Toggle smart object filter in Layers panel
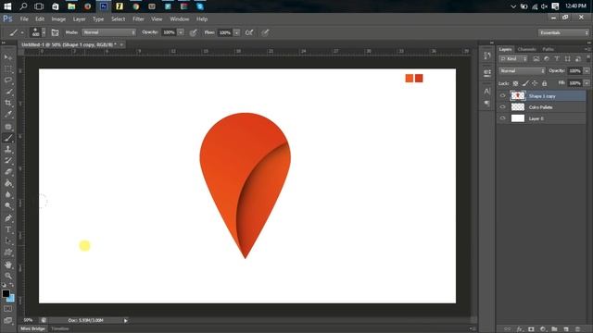This screenshot has width=593, height=333. (x=578, y=59)
